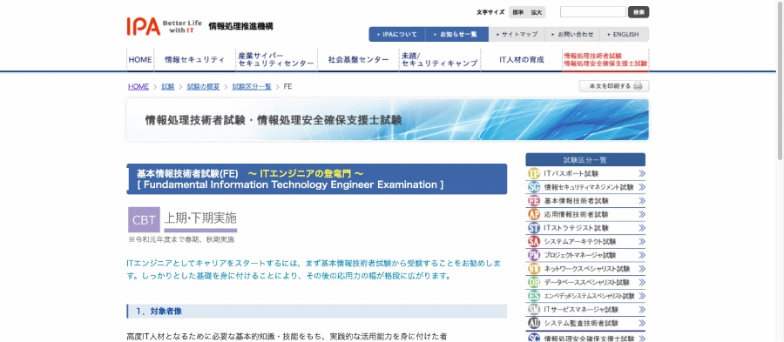The width and height of the screenshot is (784, 342).
Task: Set text size to 標準
Action: click(x=518, y=12)
